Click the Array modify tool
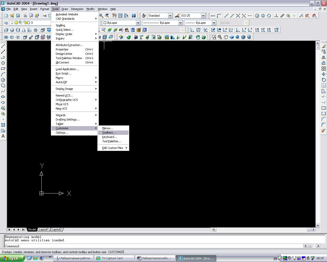The height and width of the screenshot is (262, 327). coord(324,69)
